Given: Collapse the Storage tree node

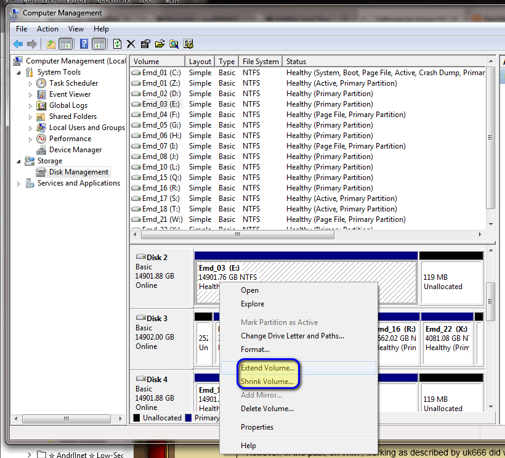Looking at the screenshot, I should 18,162.
